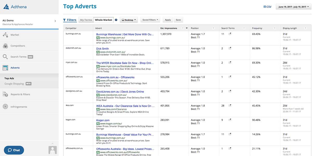Open IKEA Australia Clearance Sale ad link
Screen dimensions: 316x156
pos(125,106)
